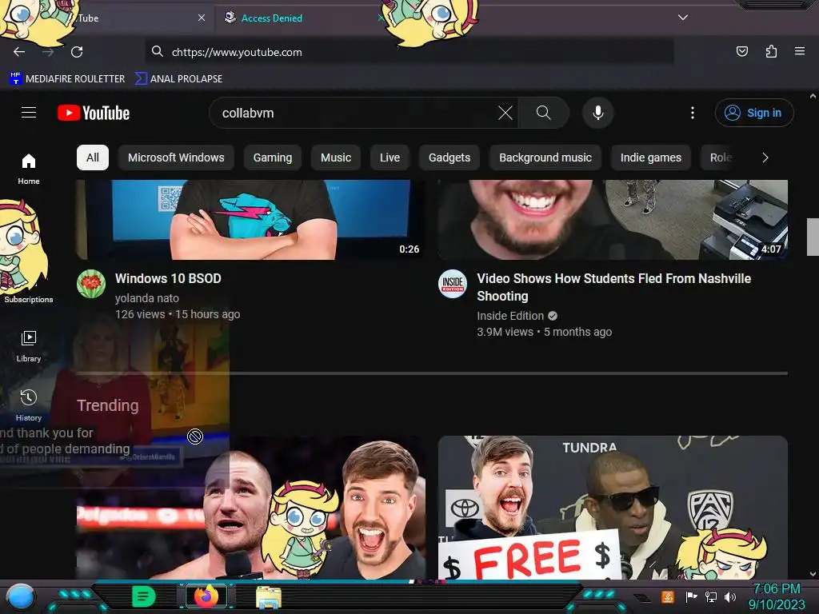Open the Firefox hamburger application menu
819x614 pixels.
[799, 51]
